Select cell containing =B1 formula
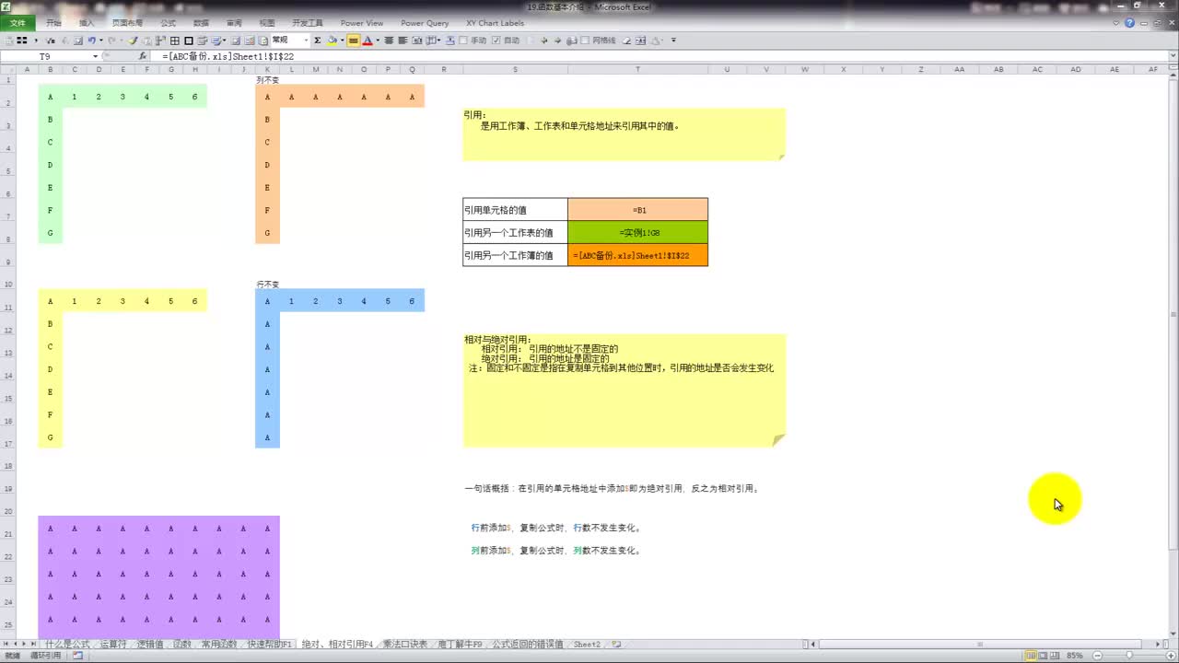This screenshot has height=663, width=1179. pyautogui.click(x=638, y=210)
